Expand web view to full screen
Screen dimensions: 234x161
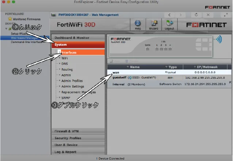226,15
